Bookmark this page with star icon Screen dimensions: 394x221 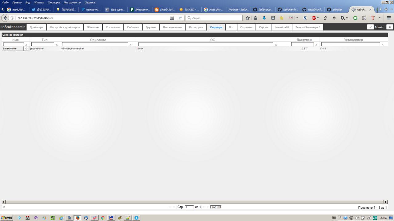[x=247, y=18]
